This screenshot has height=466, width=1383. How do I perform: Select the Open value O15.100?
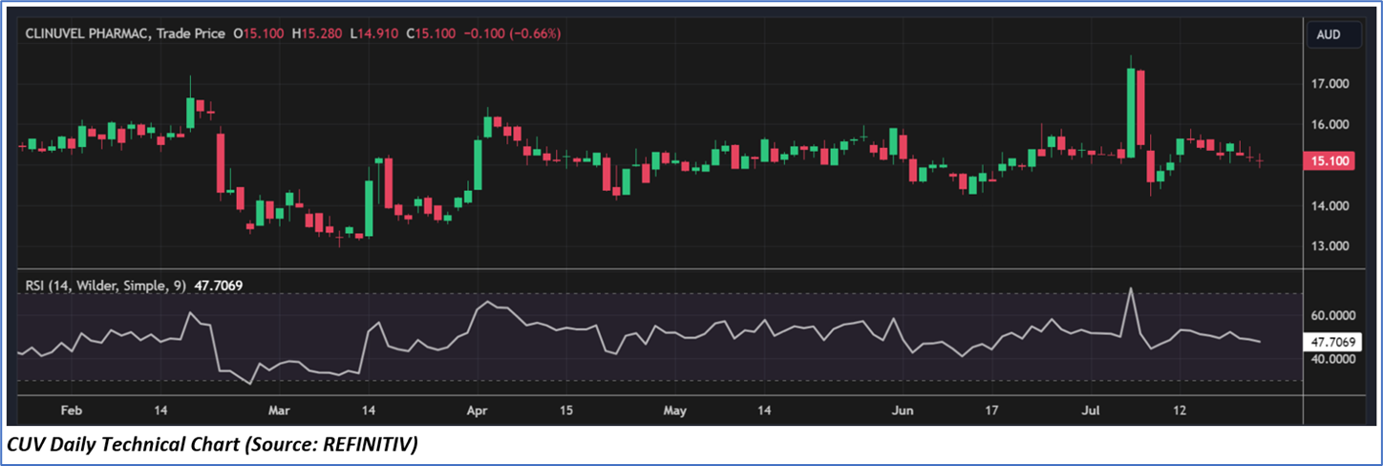tap(259, 33)
